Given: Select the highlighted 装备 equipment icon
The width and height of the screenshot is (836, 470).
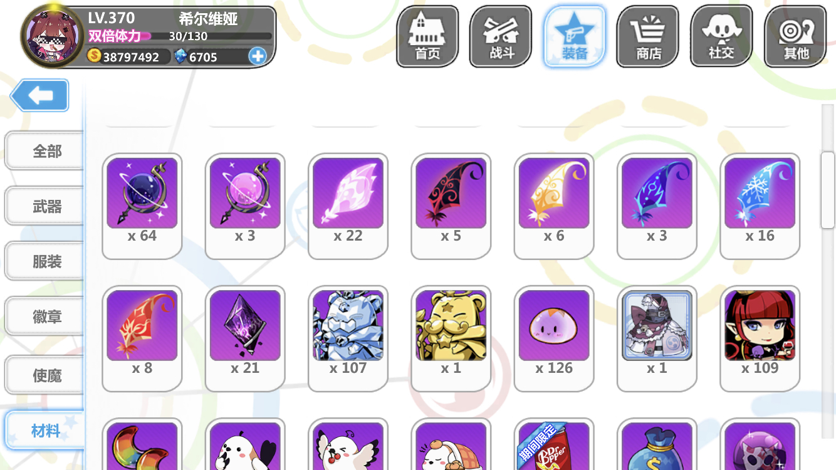Looking at the screenshot, I should [575, 36].
